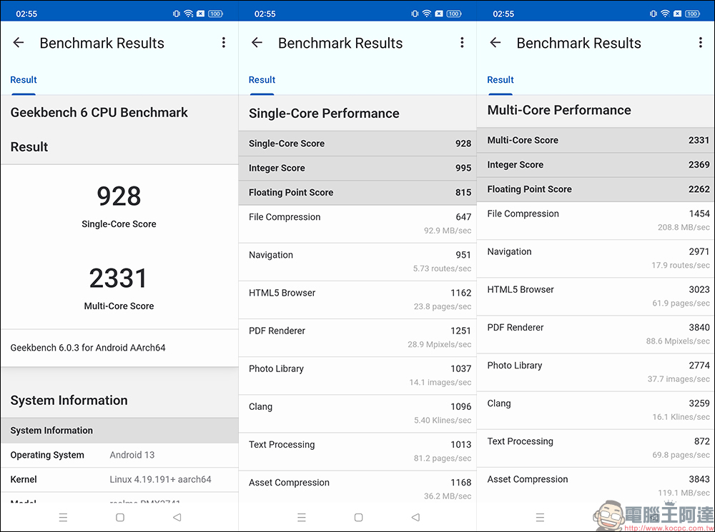The image size is (715, 532).
Task: Tap Floating Point Score 815 row
Action: point(357,193)
